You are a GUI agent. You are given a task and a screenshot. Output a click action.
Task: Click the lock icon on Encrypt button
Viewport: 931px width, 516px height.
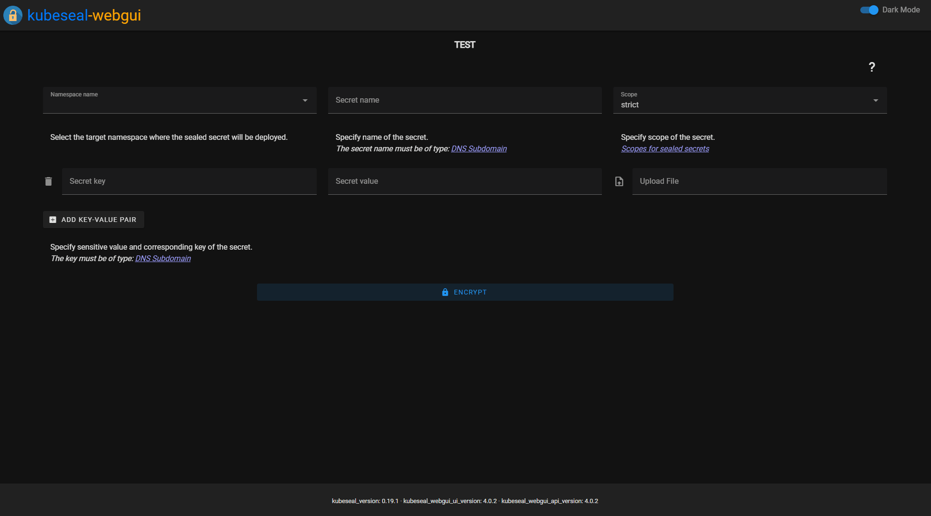click(x=445, y=292)
